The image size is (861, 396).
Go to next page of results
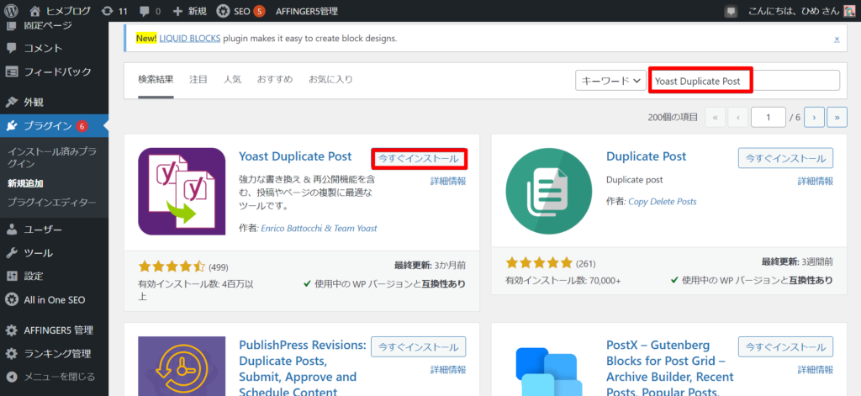pos(814,117)
